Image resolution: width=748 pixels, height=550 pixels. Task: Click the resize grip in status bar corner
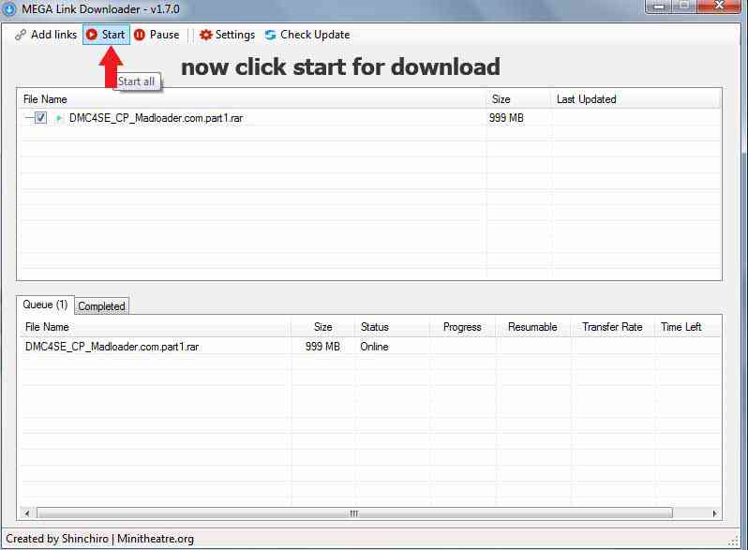point(733,542)
